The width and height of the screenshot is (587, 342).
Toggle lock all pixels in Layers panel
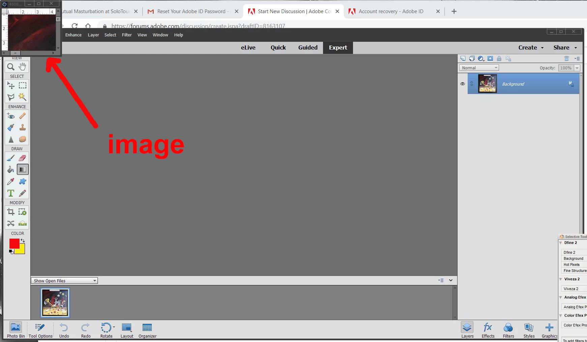coord(499,59)
